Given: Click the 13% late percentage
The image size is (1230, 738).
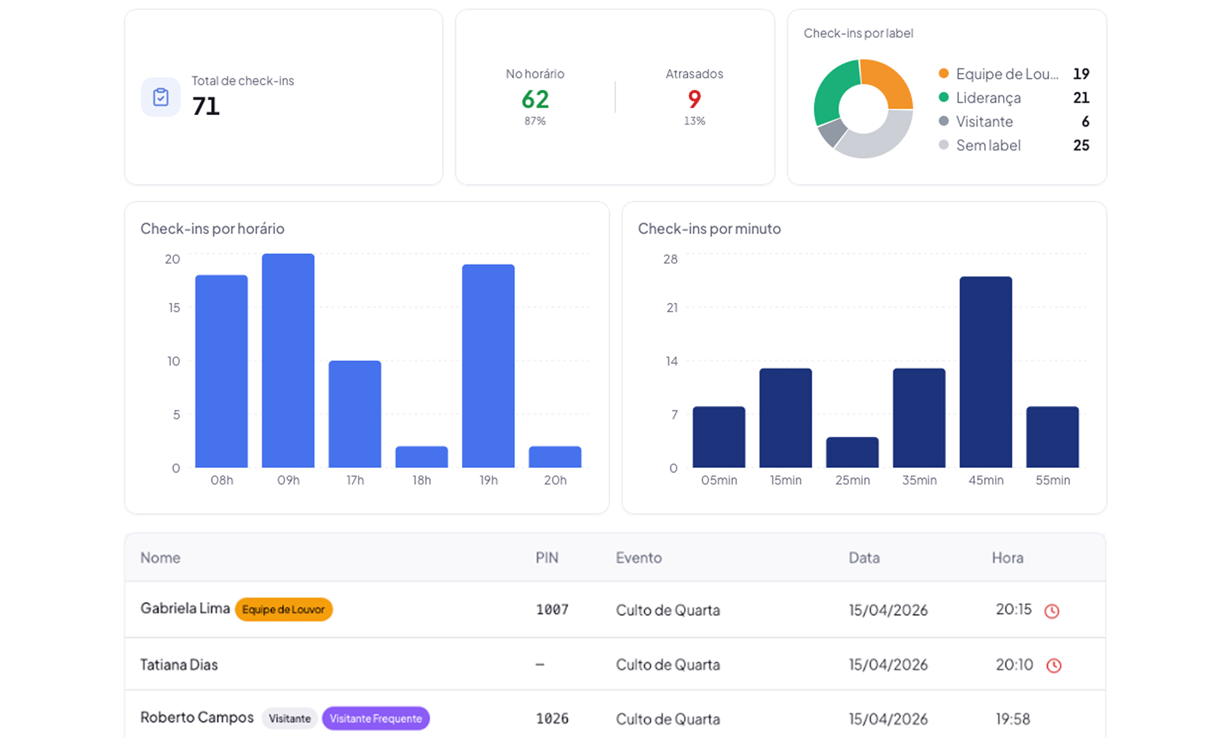Looking at the screenshot, I should click(x=694, y=121).
